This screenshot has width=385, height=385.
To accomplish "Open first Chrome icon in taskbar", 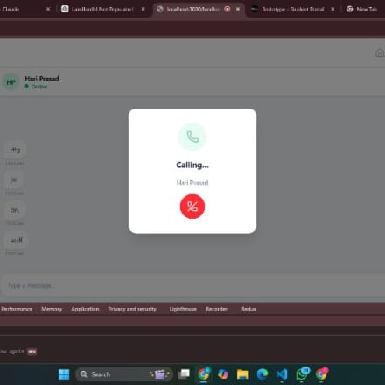I will click(x=204, y=374).
